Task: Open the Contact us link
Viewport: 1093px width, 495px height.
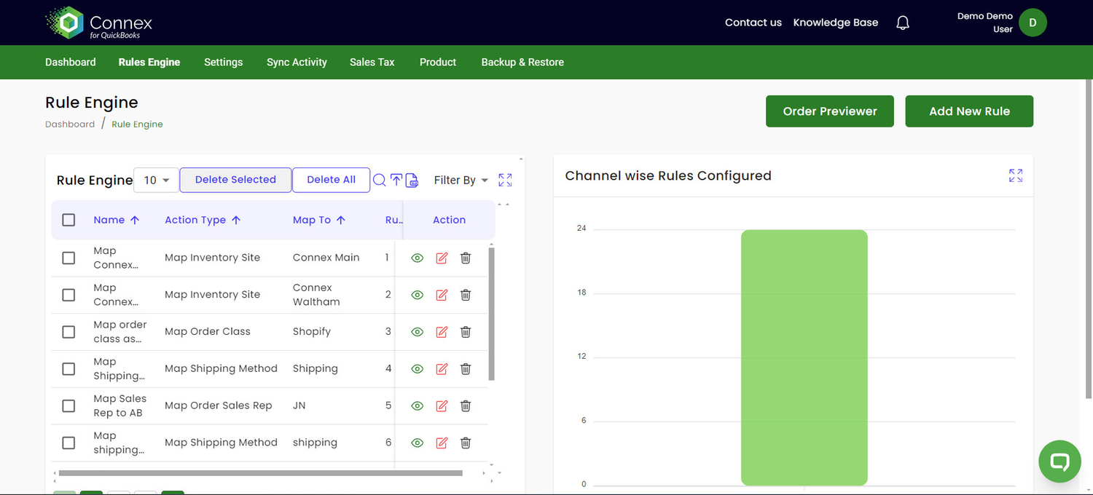Action: pyautogui.click(x=753, y=23)
